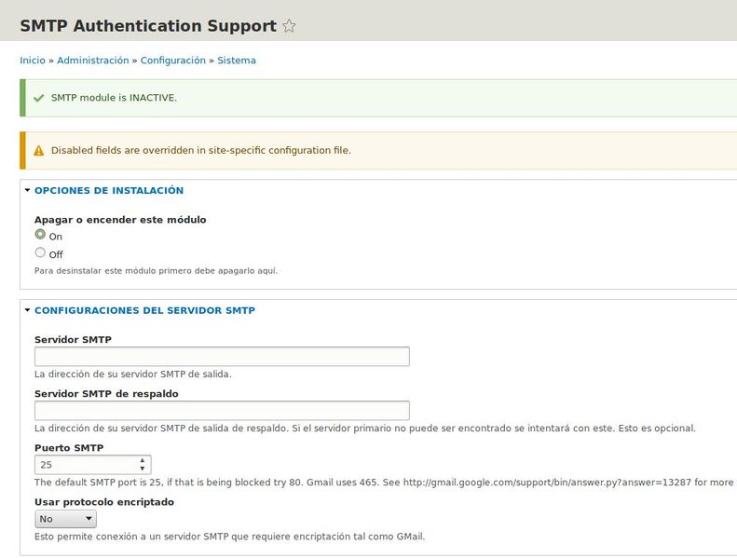Open the Configuración breadcrumb link
The image size is (737, 558).
pyautogui.click(x=173, y=61)
